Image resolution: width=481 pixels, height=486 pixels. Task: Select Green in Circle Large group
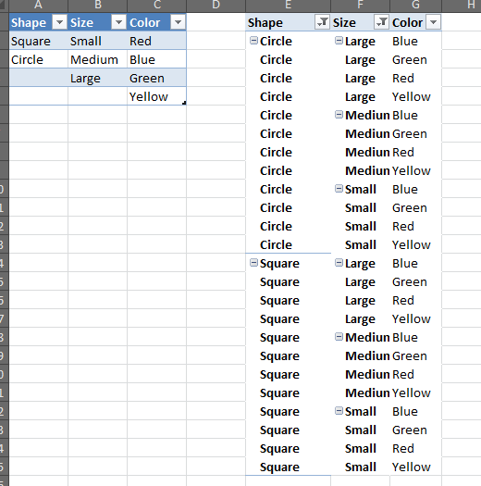[415, 59]
